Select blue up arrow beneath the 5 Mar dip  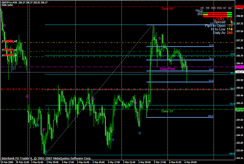tap(140, 133)
